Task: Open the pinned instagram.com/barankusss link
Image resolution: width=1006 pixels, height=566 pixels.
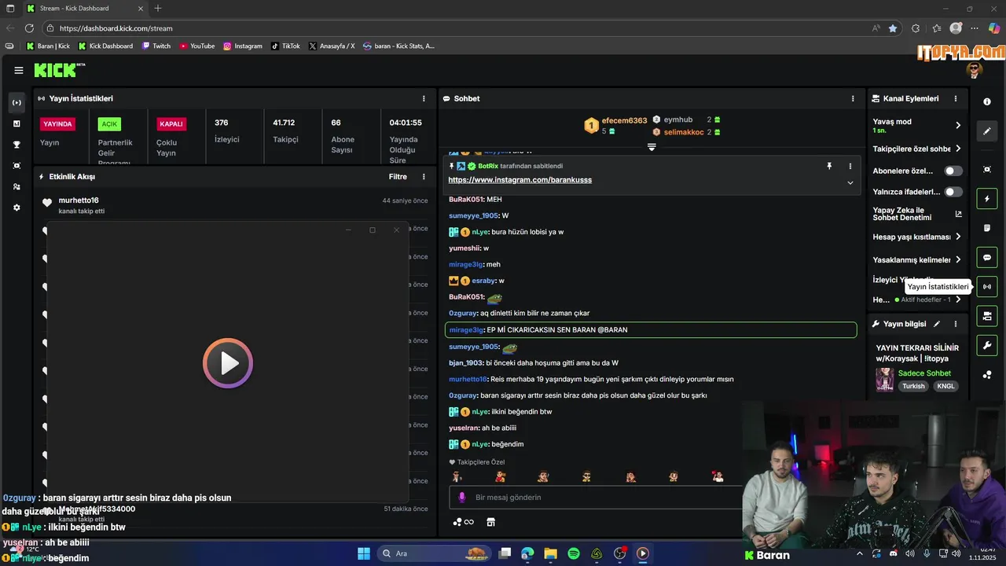Action: click(x=520, y=180)
